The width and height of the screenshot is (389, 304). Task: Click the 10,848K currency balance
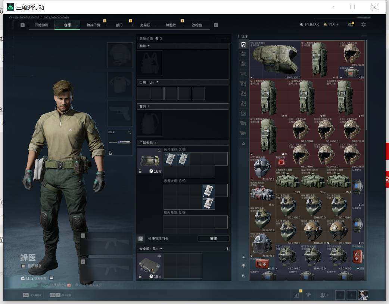click(309, 25)
